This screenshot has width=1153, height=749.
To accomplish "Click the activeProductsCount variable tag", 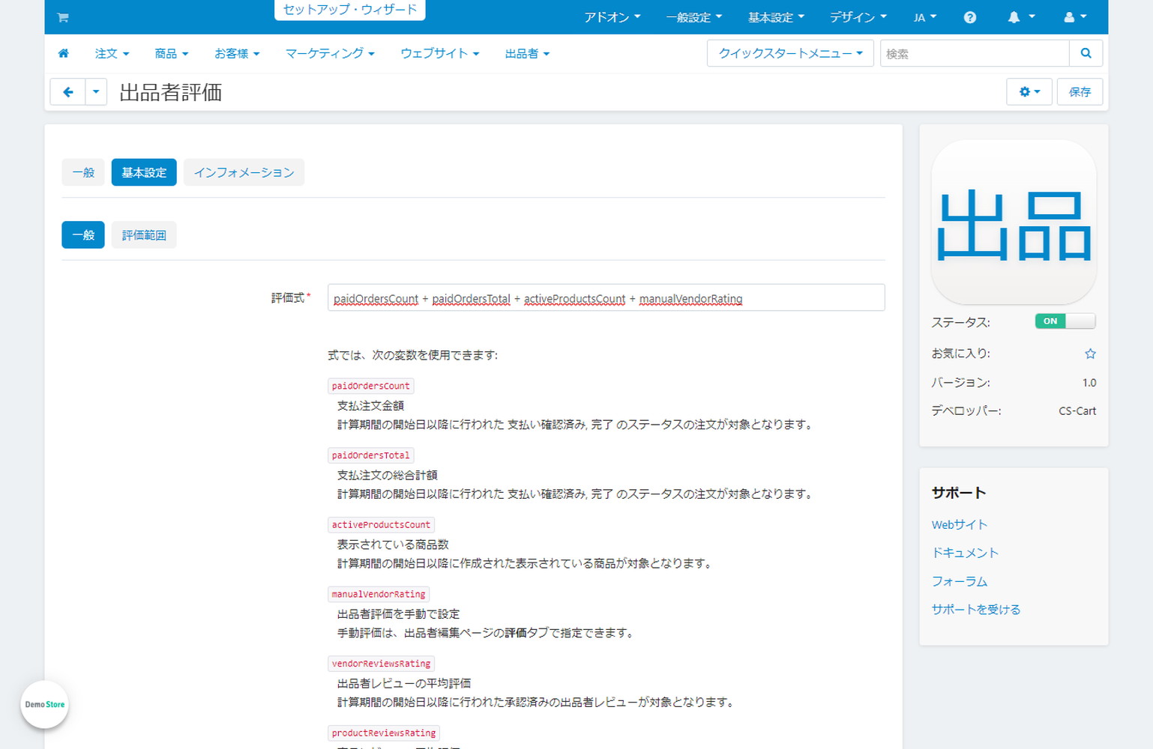I will (381, 525).
